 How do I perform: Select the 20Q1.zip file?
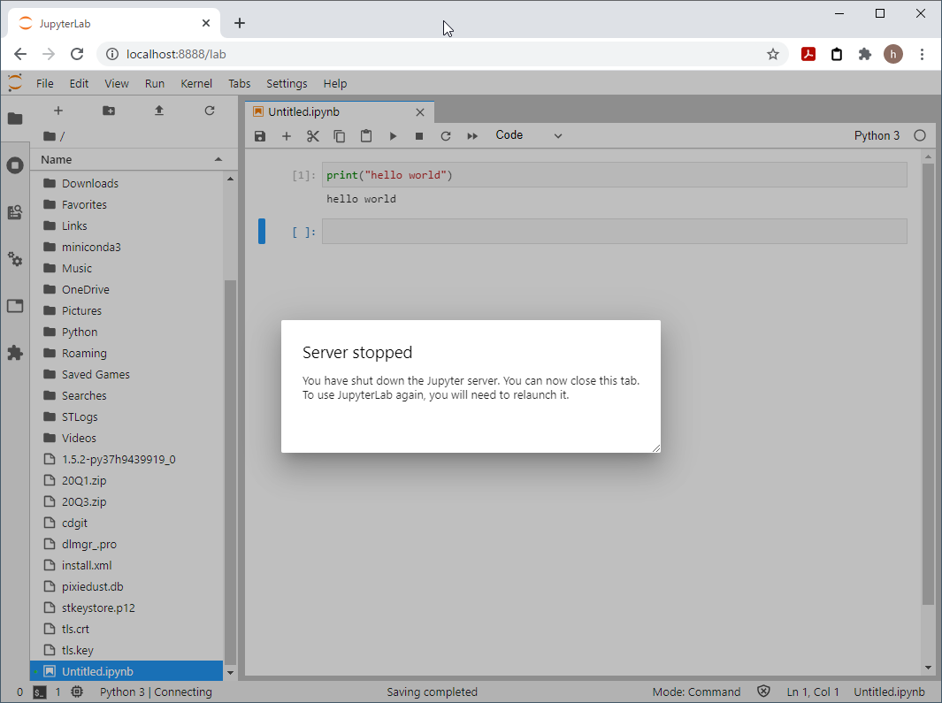click(x=127, y=481)
